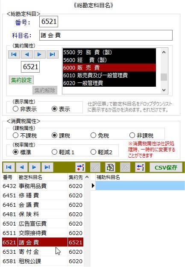Select the 不課税 radio option

[x=25, y=135]
